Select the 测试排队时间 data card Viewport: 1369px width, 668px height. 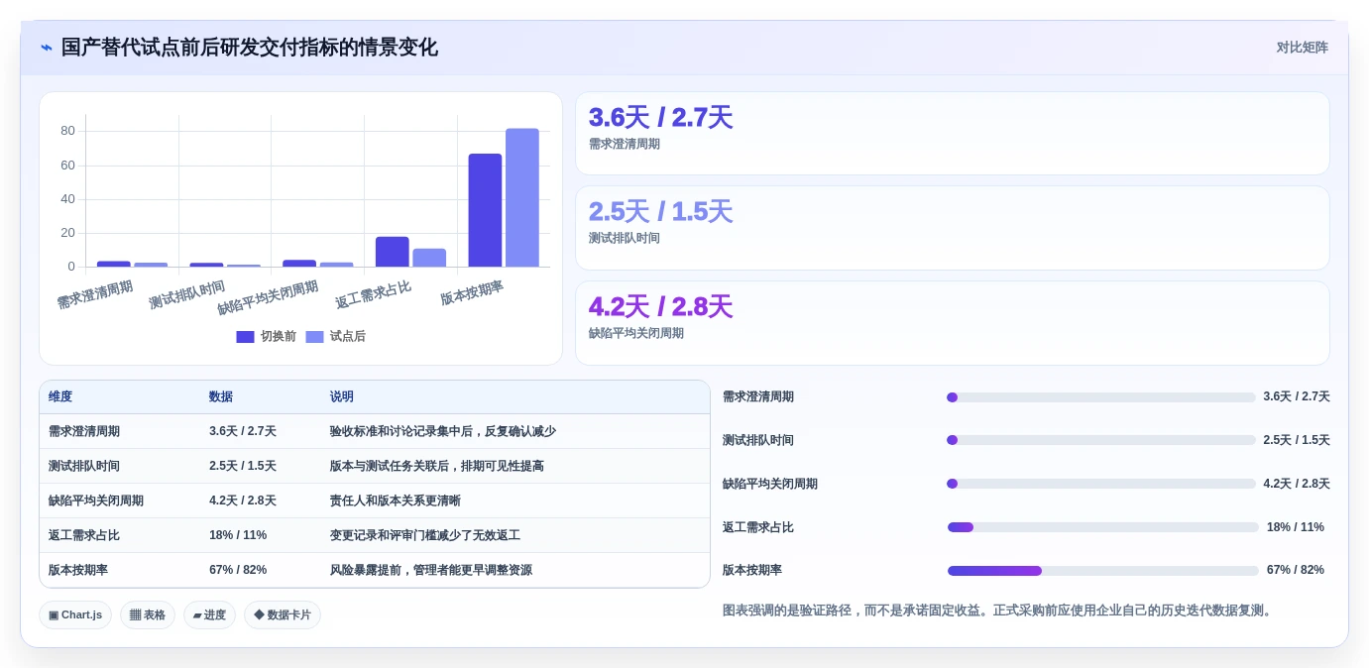(x=952, y=228)
